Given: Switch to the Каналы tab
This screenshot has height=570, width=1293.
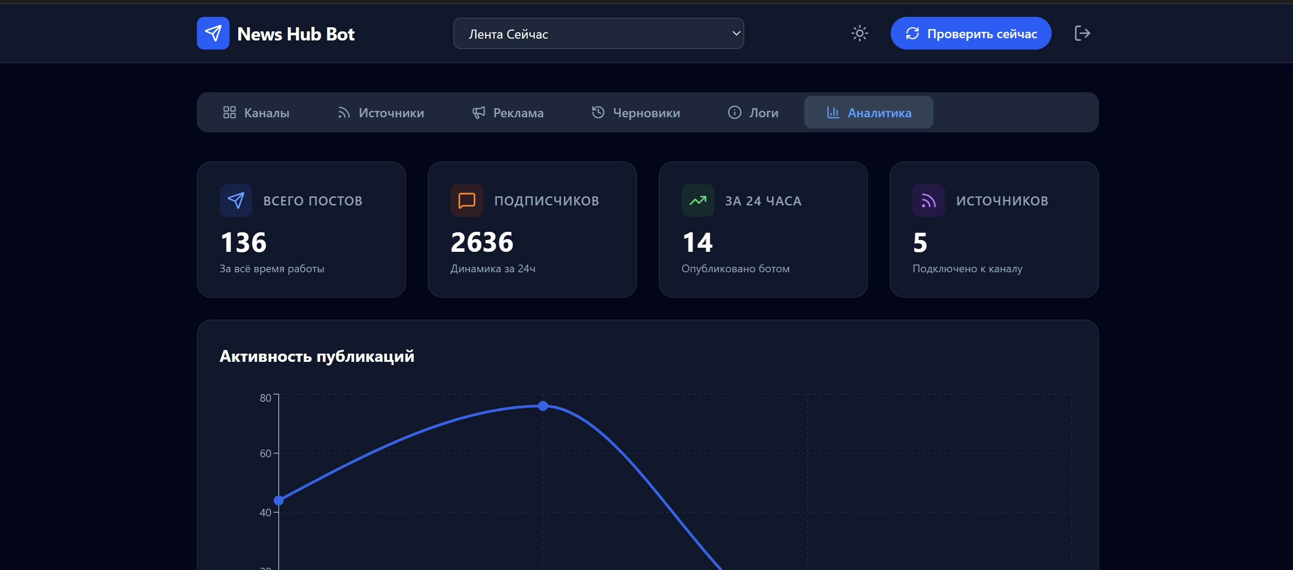Looking at the screenshot, I should coord(256,113).
